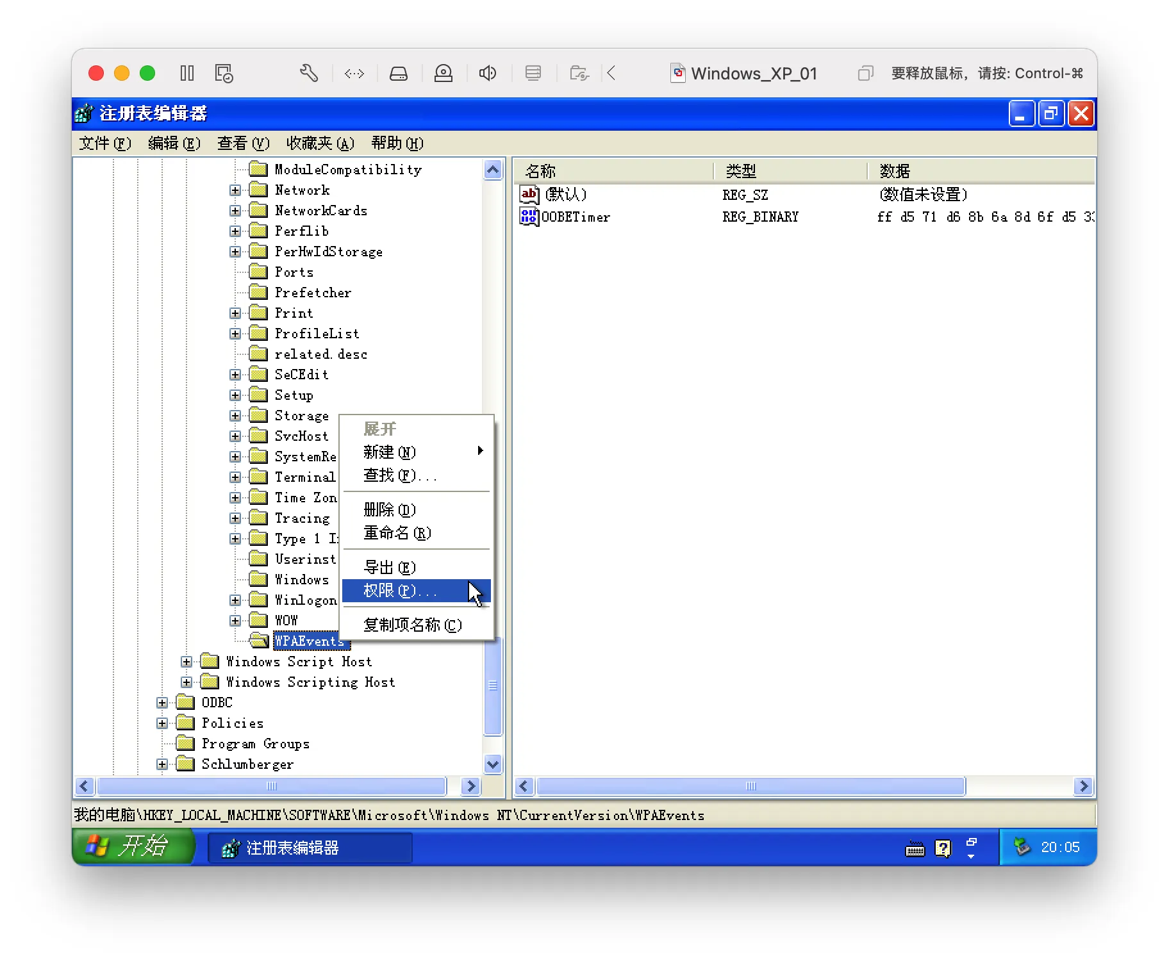
Task: Open the VM settings wrench icon
Action: coord(309,73)
